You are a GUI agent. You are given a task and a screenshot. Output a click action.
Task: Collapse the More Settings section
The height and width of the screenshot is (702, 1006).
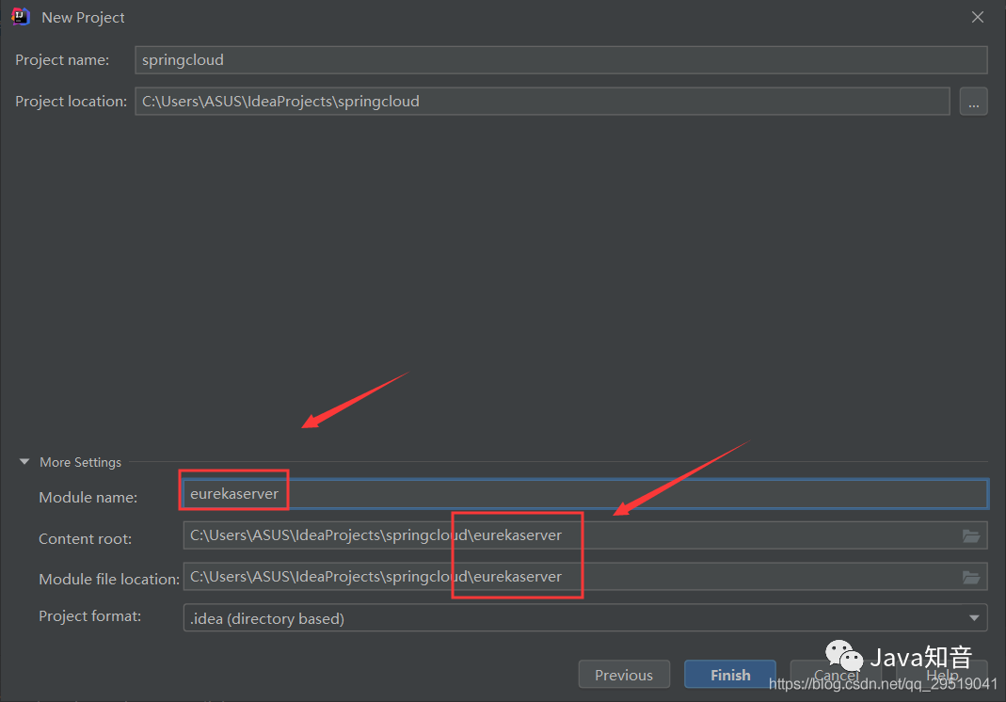24,462
